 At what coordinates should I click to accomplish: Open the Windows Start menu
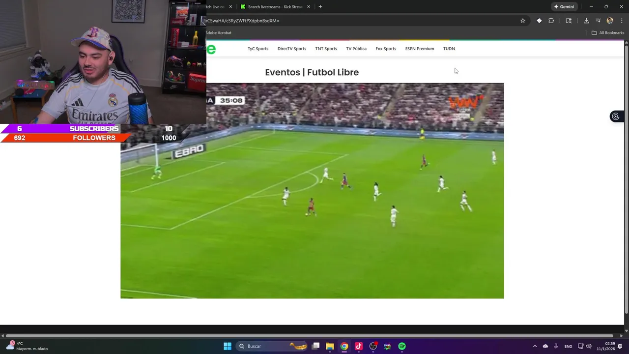pyautogui.click(x=228, y=346)
